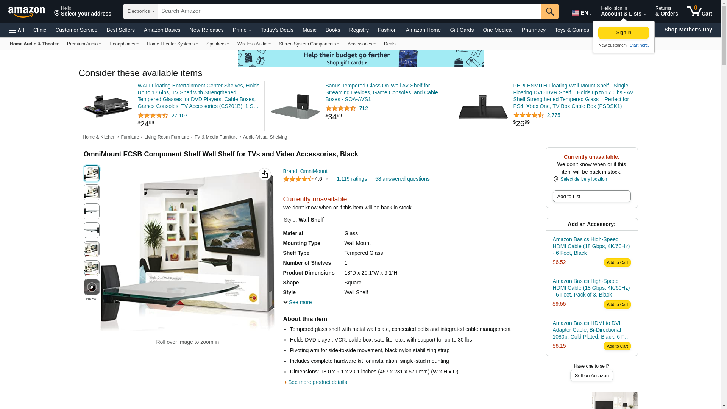Open the EN language flag selector
Screen dimensions: 727x409
pos(582,13)
